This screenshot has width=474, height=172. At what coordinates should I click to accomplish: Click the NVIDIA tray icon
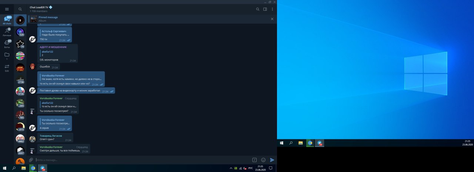tap(236, 168)
